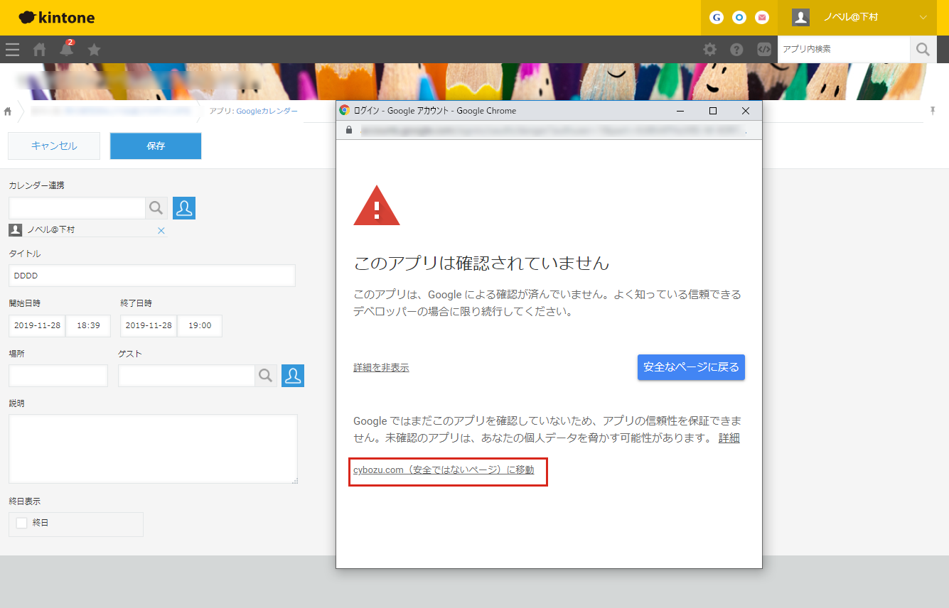This screenshot has height=608, width=949.
Task: Click the 開始日時 date 2019-11-28
Action: pos(37,325)
